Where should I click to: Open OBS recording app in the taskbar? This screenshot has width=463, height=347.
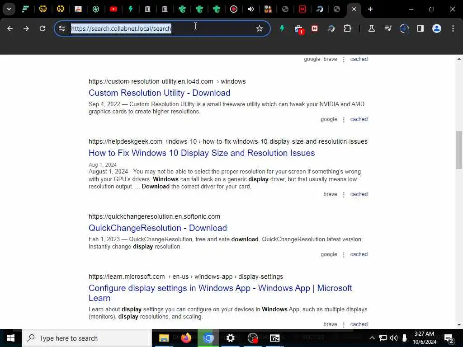(x=253, y=338)
